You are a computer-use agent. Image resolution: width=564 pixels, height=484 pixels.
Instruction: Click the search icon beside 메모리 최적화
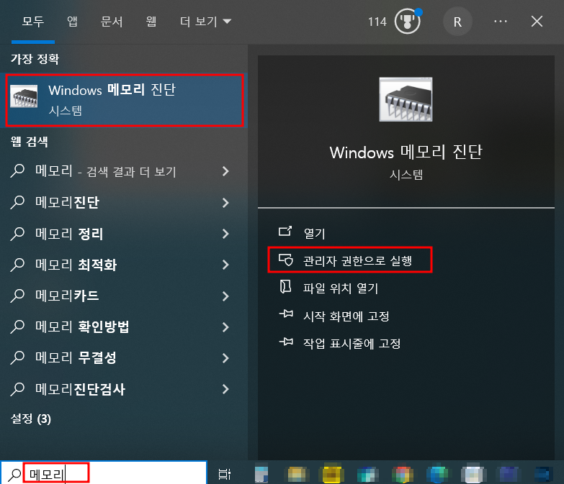[17, 265]
